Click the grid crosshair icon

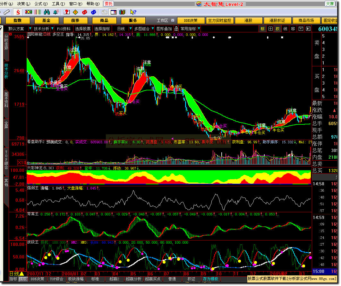[x=270, y=29]
